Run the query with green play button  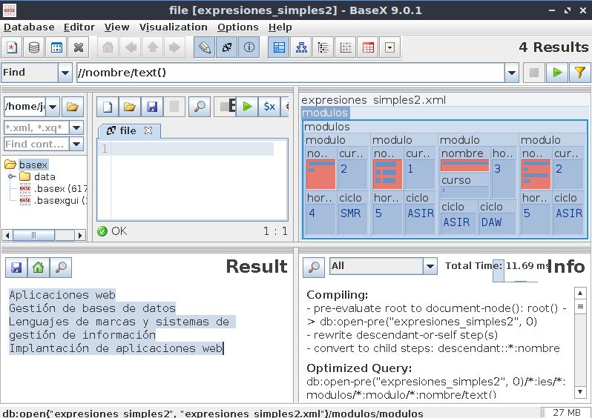pos(556,73)
